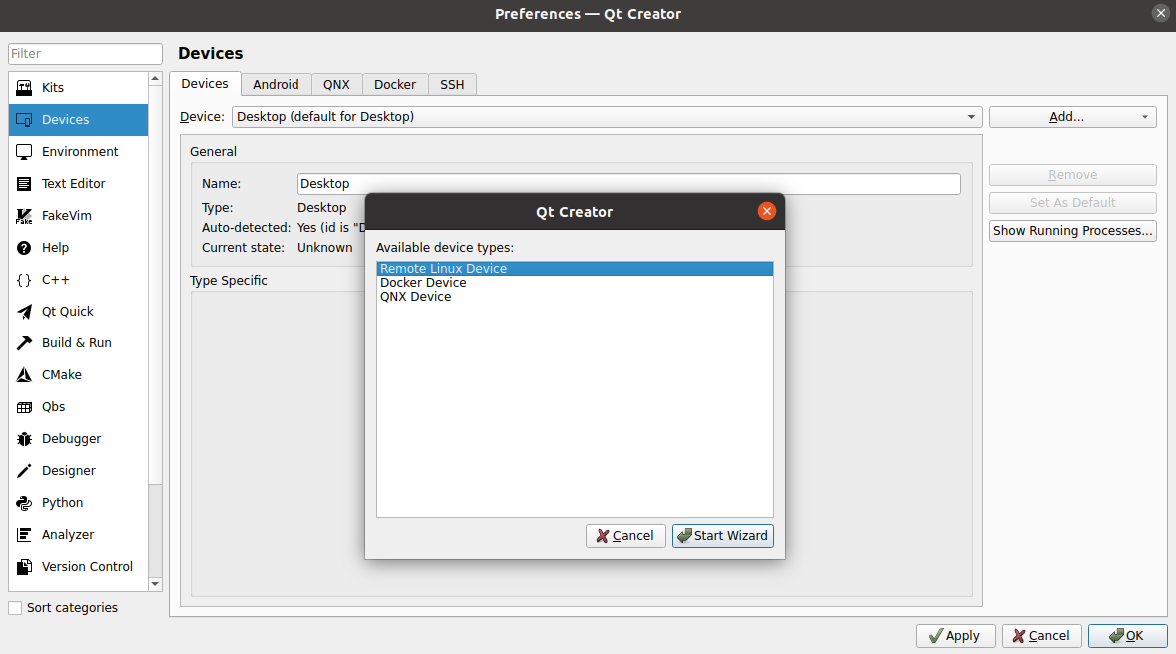Expand the Device combo box
This screenshot has width=1176, height=654.
click(x=607, y=117)
